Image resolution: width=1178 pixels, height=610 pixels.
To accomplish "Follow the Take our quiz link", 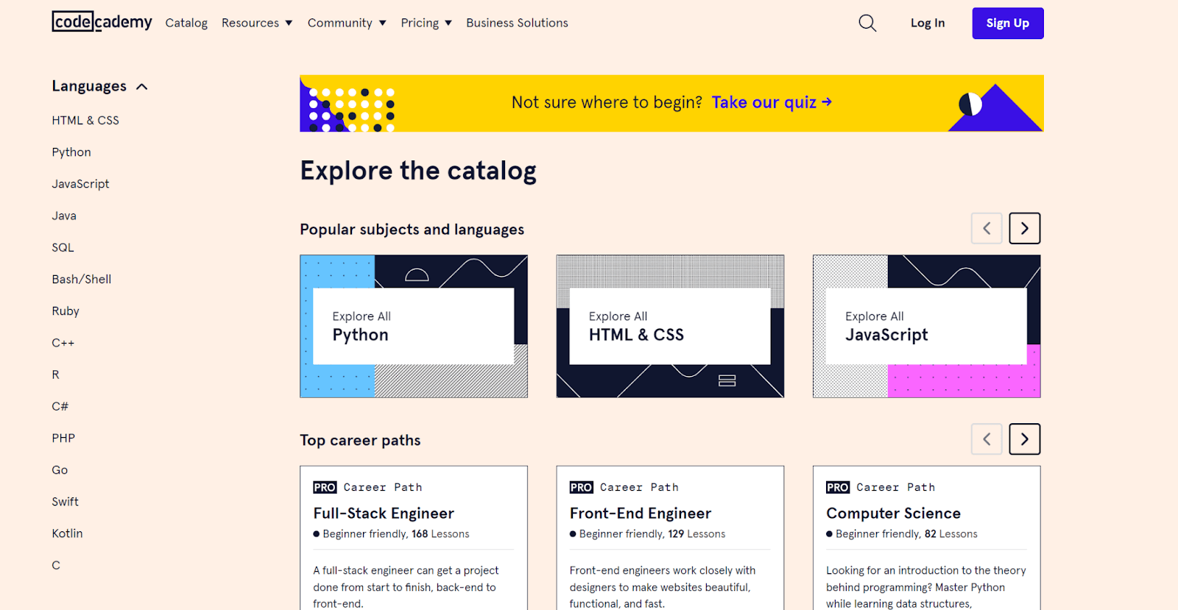I will tap(771, 102).
